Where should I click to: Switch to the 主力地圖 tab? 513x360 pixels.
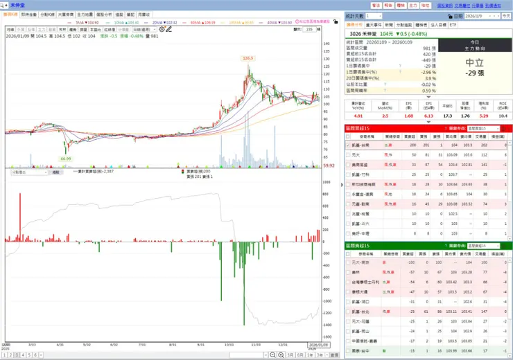[x=85, y=15]
